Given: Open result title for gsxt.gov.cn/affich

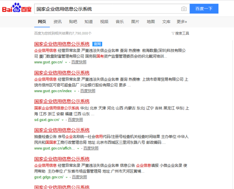Looking at the screenshot, I should pyautogui.click(x=62, y=130).
